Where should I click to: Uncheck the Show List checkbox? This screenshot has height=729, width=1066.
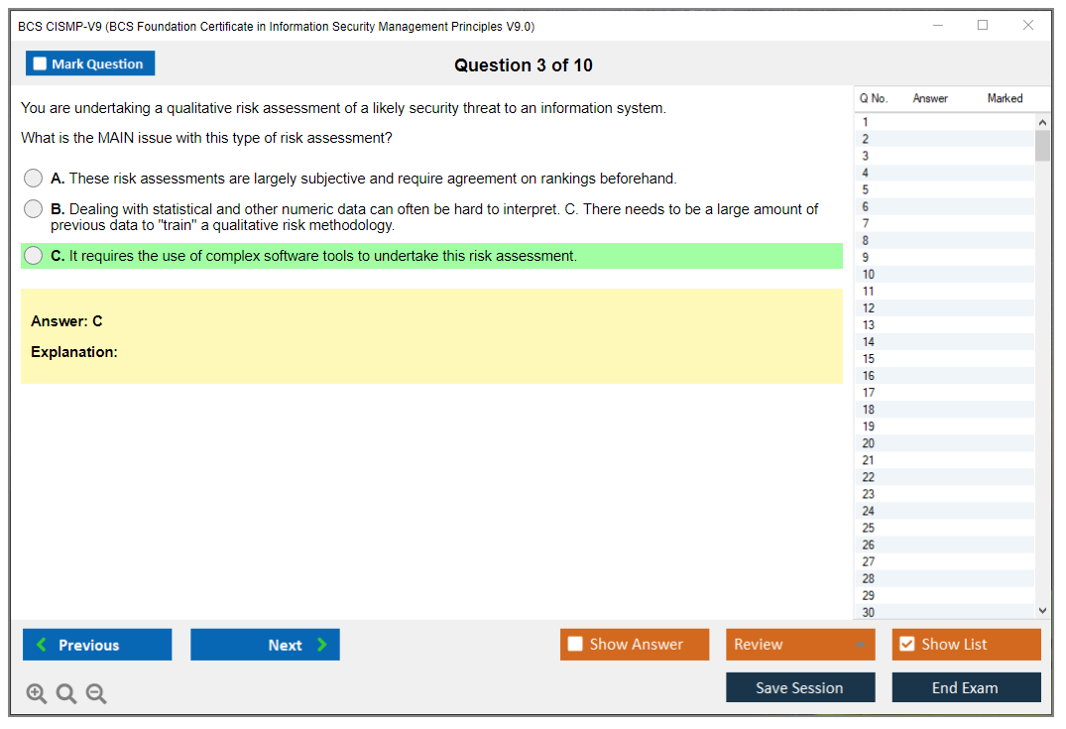pyautogui.click(x=906, y=645)
